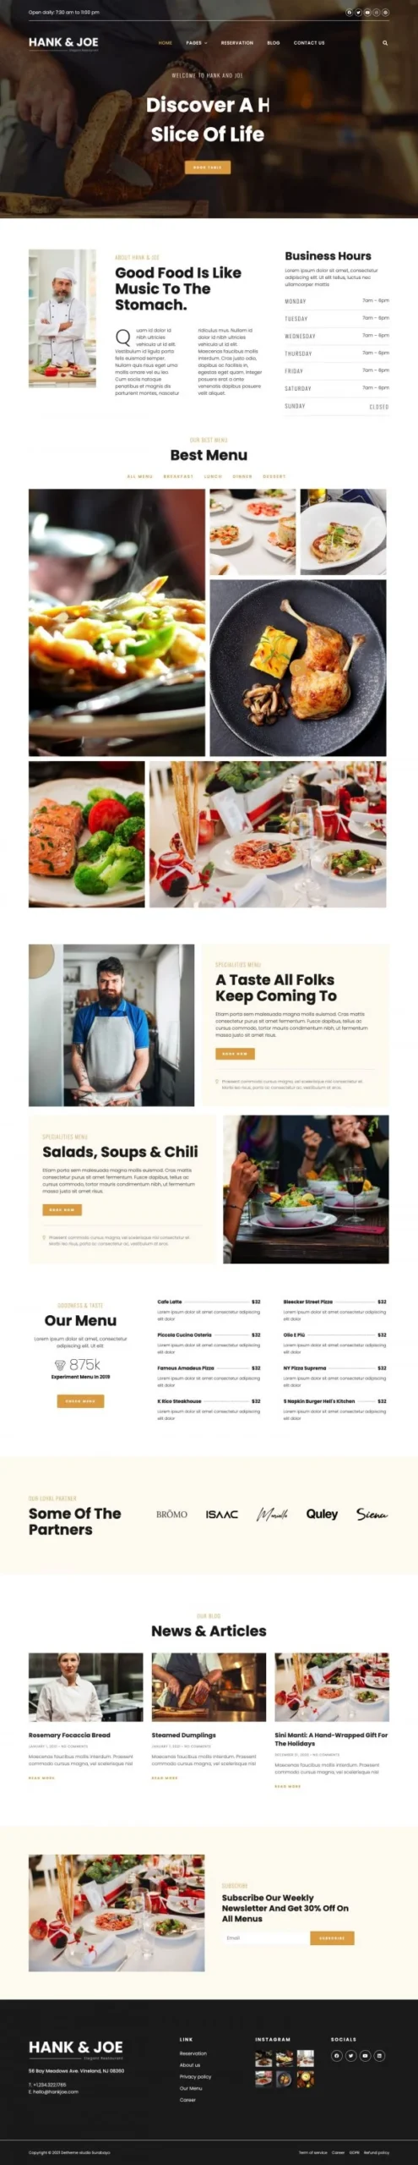
Task: Click the Book Table button in hero
Action: (208, 167)
